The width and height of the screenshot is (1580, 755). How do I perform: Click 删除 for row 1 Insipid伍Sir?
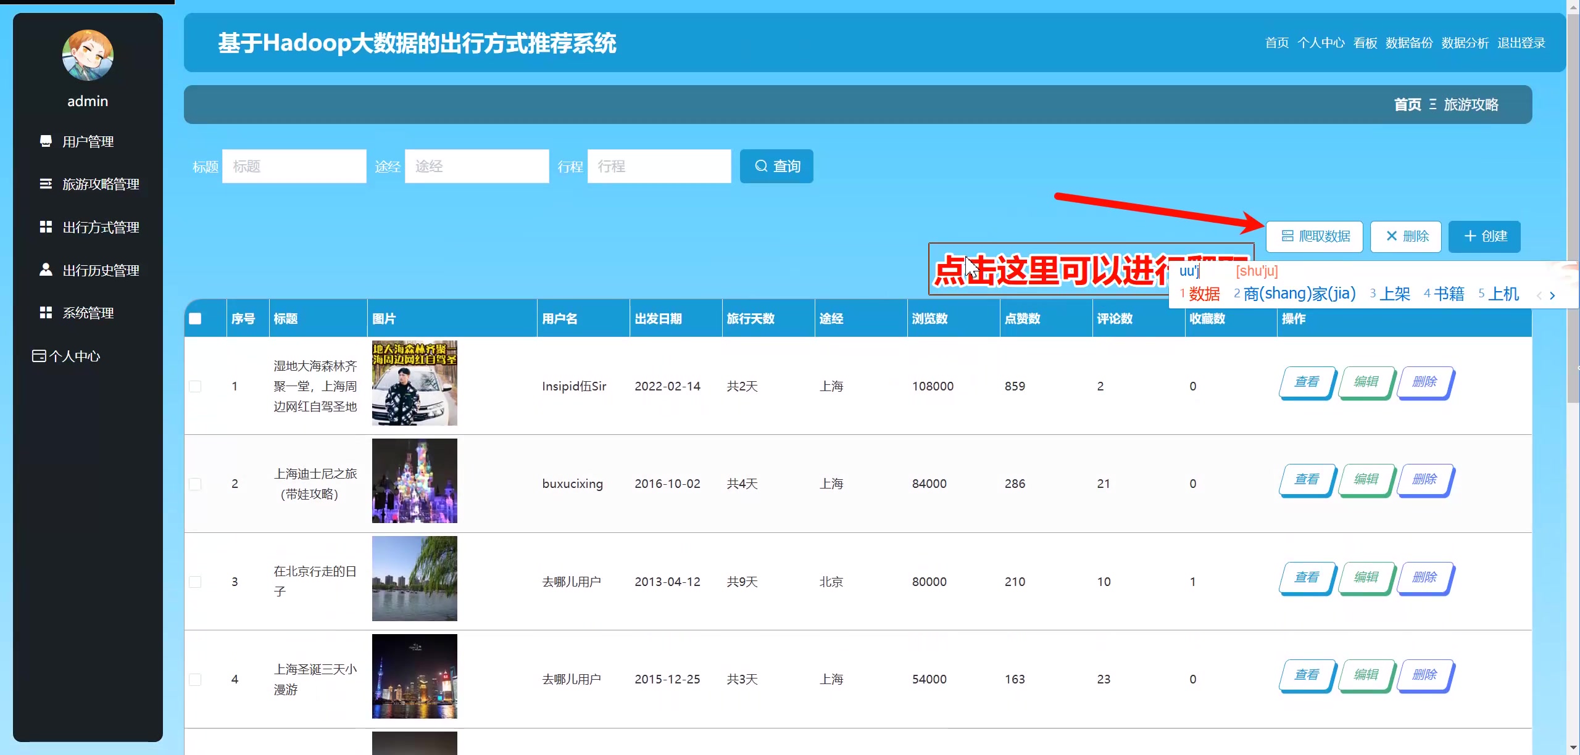pyautogui.click(x=1425, y=382)
